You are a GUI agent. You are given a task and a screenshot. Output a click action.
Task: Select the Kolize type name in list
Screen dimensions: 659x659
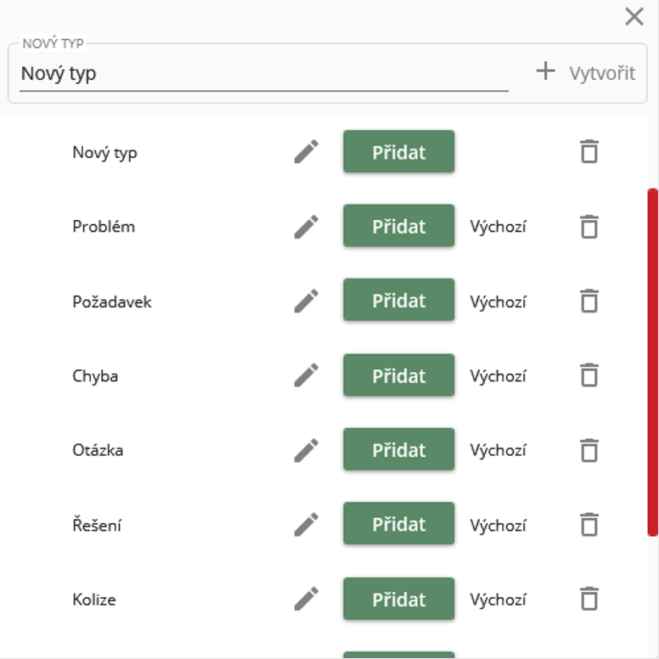point(94,600)
